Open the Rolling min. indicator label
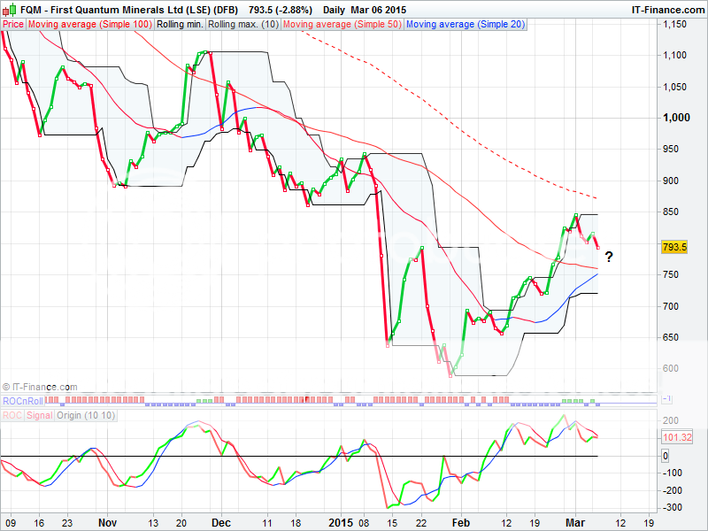 [x=180, y=25]
